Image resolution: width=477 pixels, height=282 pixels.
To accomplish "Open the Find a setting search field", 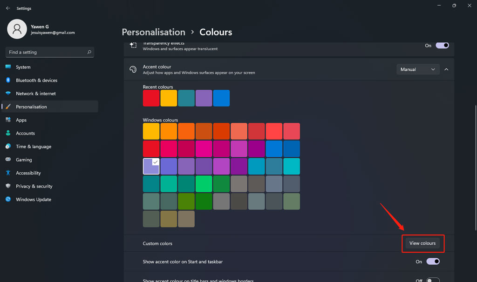I will 49,52.
